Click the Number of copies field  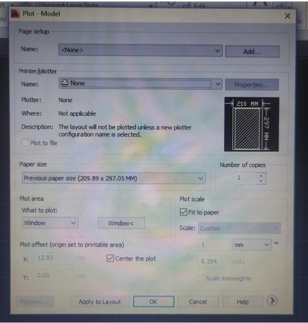246,178
